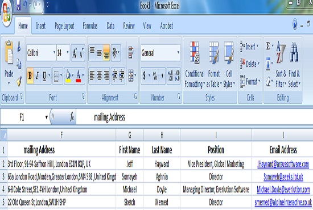Increase Decimal places
313x210 pixels.
pos(170,75)
